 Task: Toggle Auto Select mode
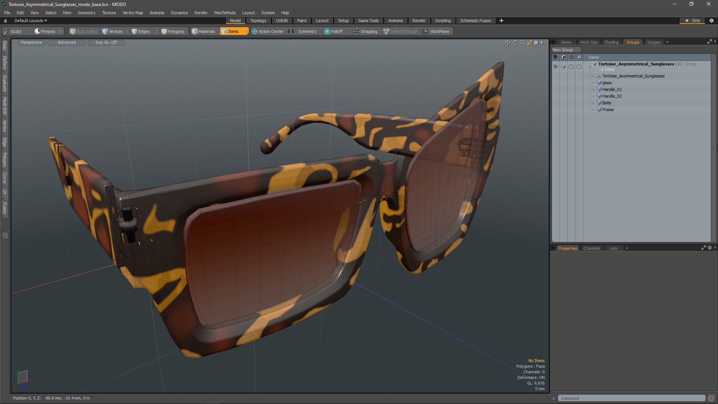pyautogui.click(x=83, y=31)
